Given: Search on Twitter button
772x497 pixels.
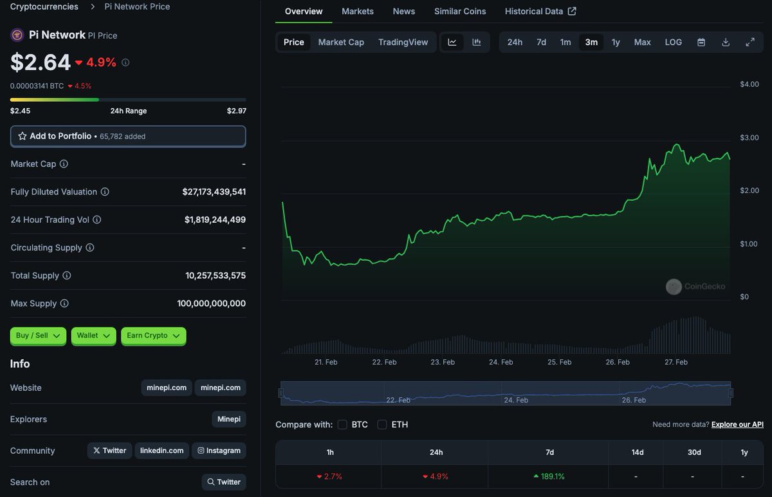Looking at the screenshot, I should click(224, 482).
